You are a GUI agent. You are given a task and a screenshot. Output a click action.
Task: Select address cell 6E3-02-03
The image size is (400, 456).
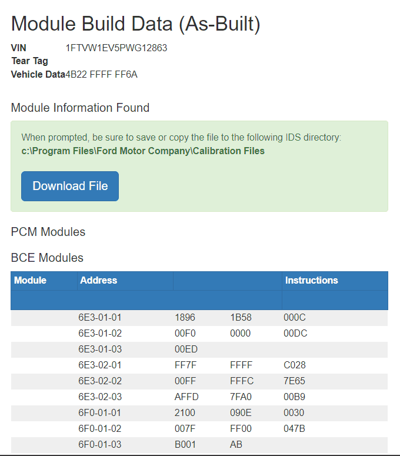click(99, 397)
